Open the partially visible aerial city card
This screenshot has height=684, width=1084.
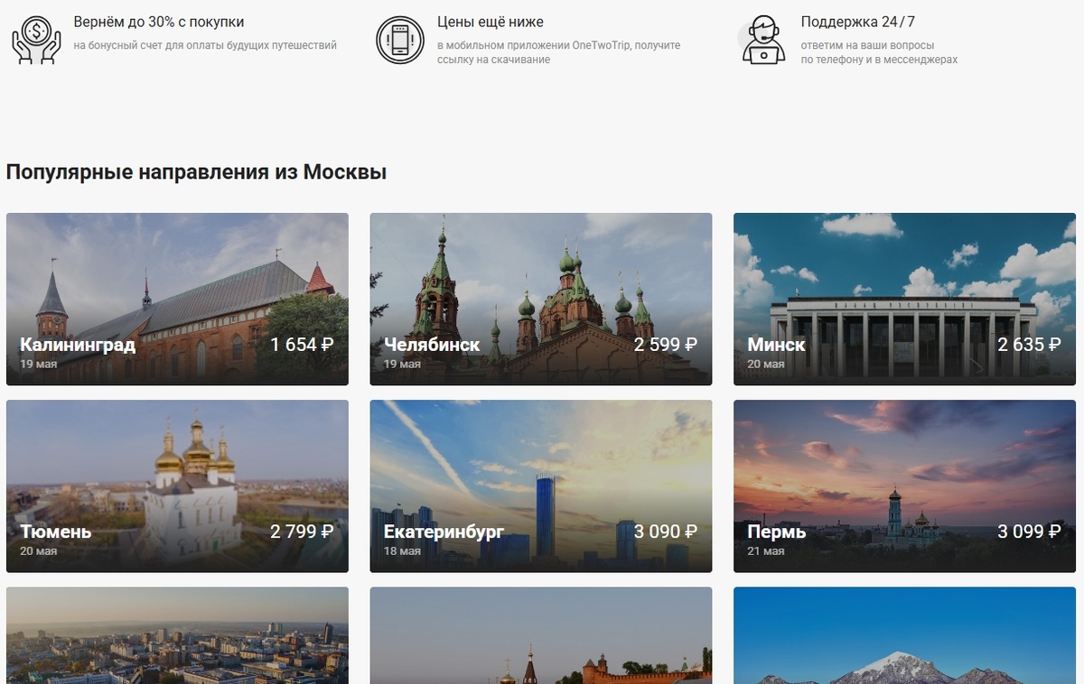(x=177, y=635)
